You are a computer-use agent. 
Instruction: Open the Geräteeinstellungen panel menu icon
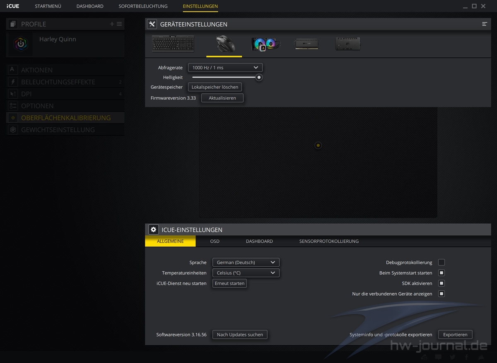(x=484, y=24)
